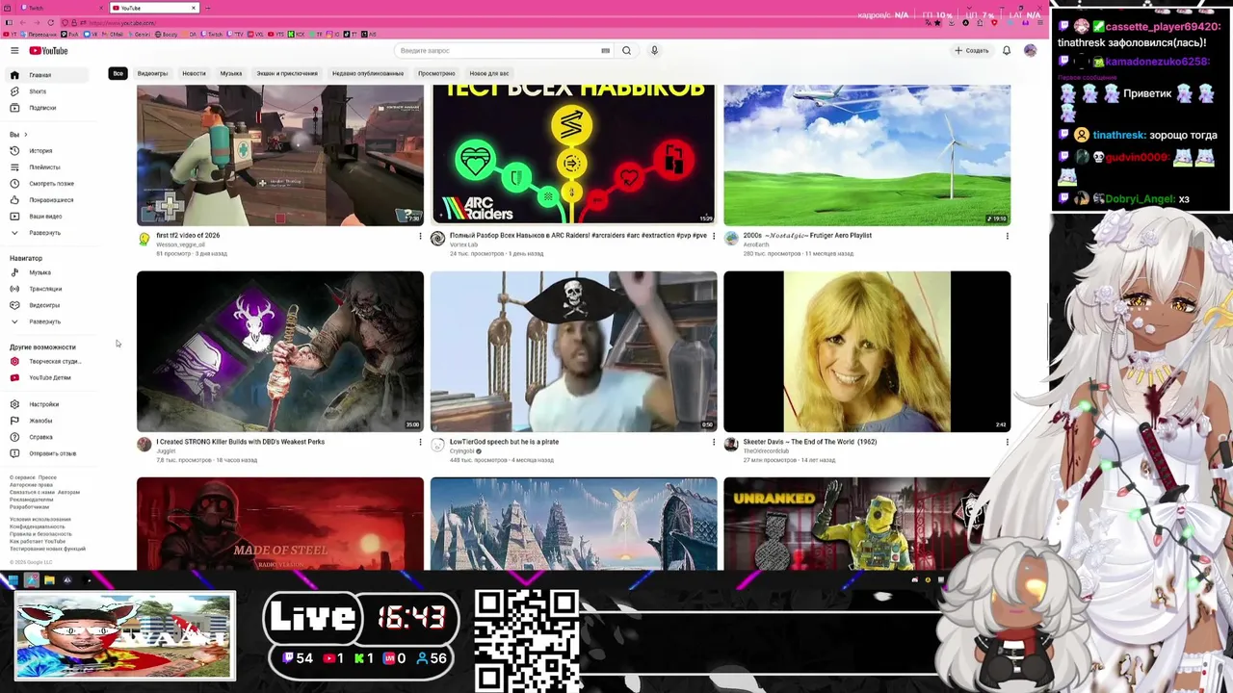Open the first tf2 video of 2026 title
The height and width of the screenshot is (693, 1233).
pos(188,236)
